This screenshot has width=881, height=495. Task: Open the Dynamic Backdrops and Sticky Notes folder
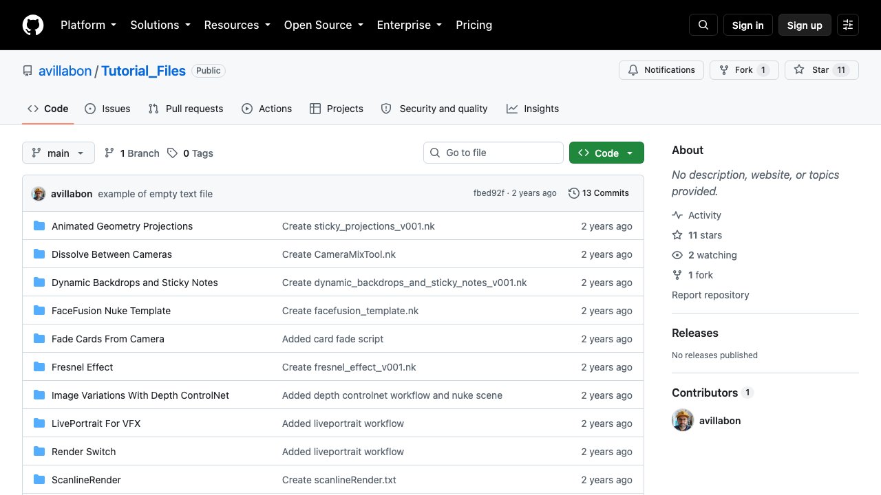click(135, 283)
